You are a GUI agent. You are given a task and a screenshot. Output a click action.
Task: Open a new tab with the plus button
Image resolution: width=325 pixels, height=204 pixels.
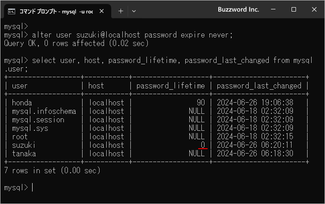pyautogui.click(x=121, y=11)
